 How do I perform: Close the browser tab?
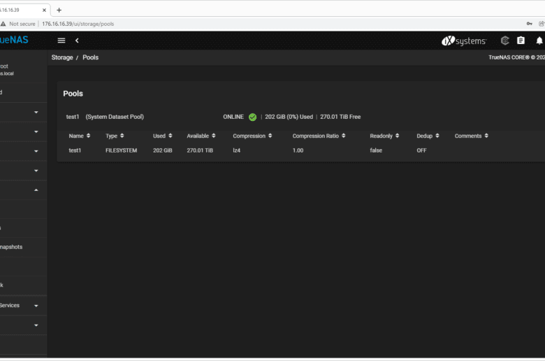(x=44, y=10)
